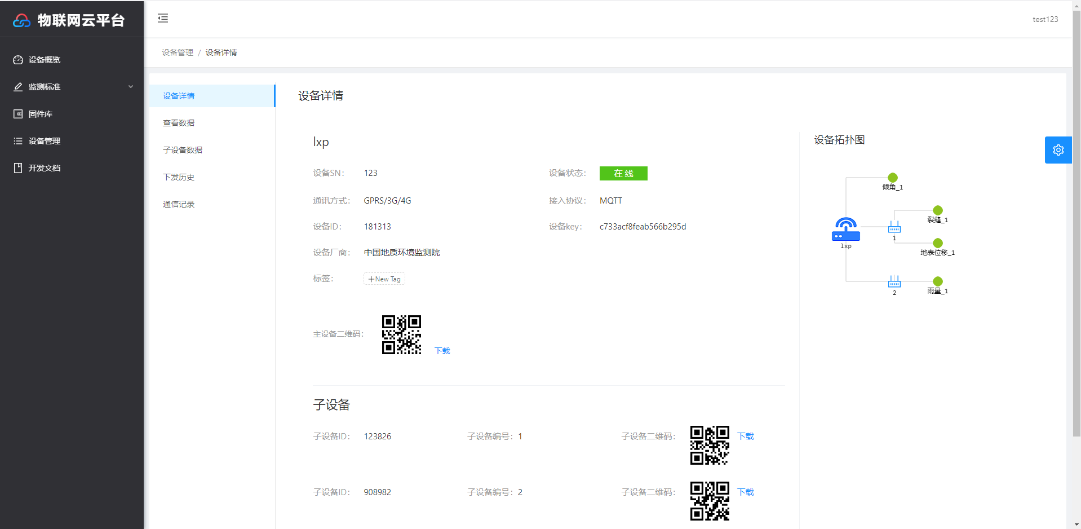1081x529 pixels.
Task: Click the GPRS/3G/4G communication value
Action: tap(387, 201)
